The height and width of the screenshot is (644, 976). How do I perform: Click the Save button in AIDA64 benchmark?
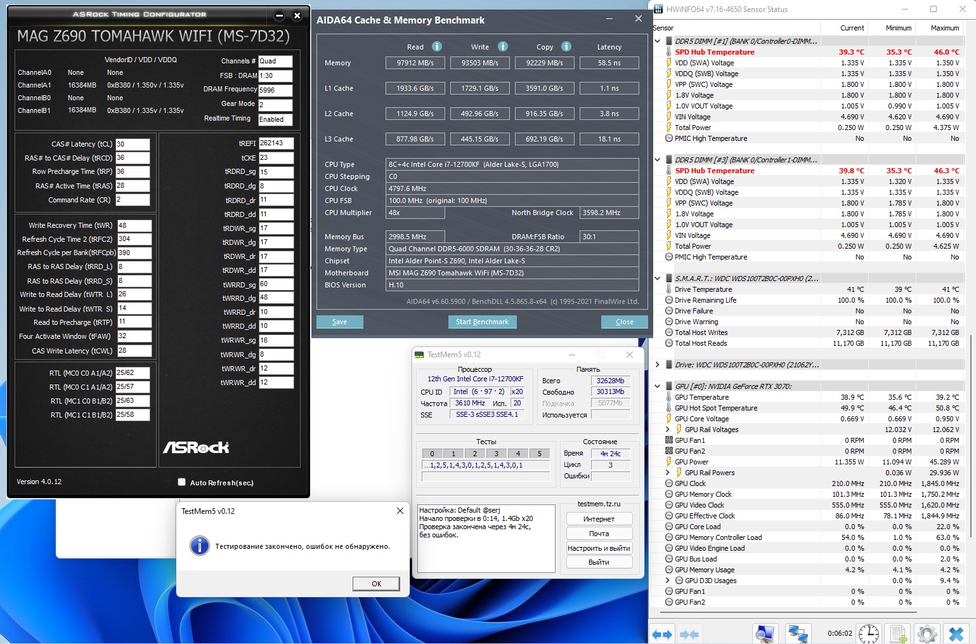(340, 322)
